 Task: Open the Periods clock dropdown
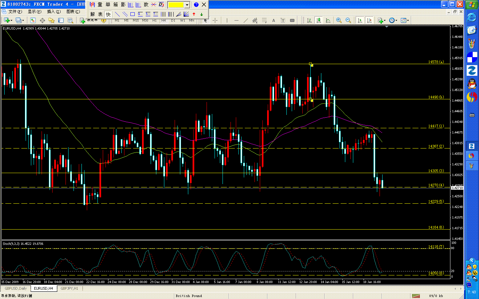pyautogui.click(x=393, y=21)
